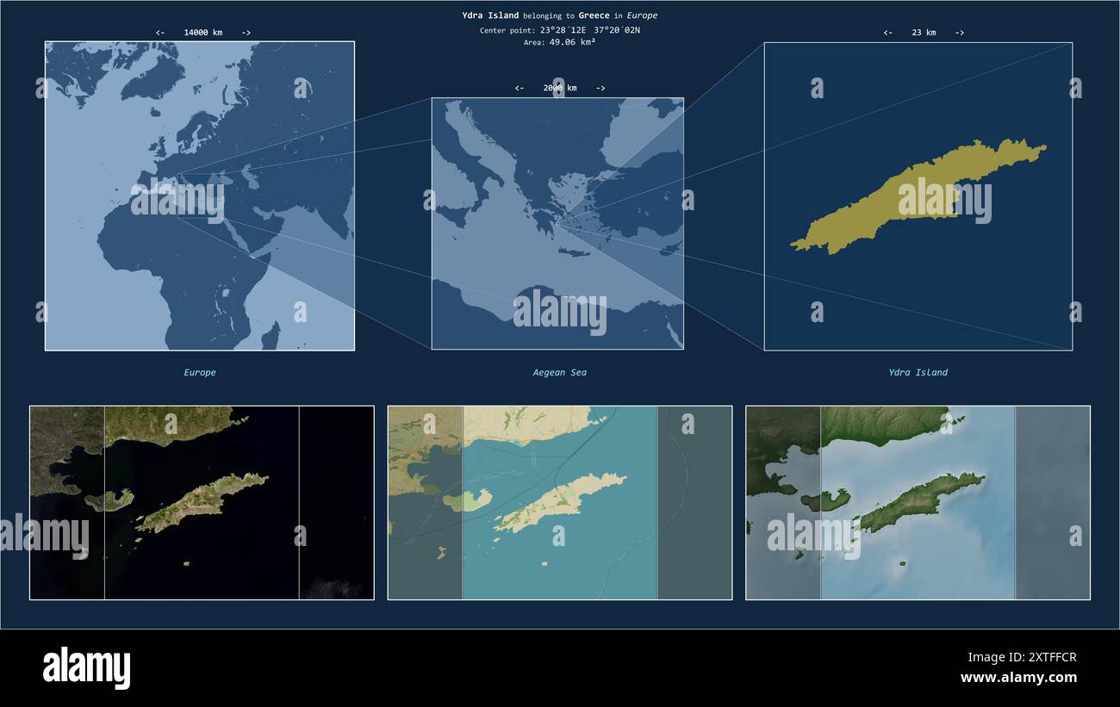Screen dimensions: 1120x707
Task: Click the physical relief map of Ydra
Action: point(918,503)
